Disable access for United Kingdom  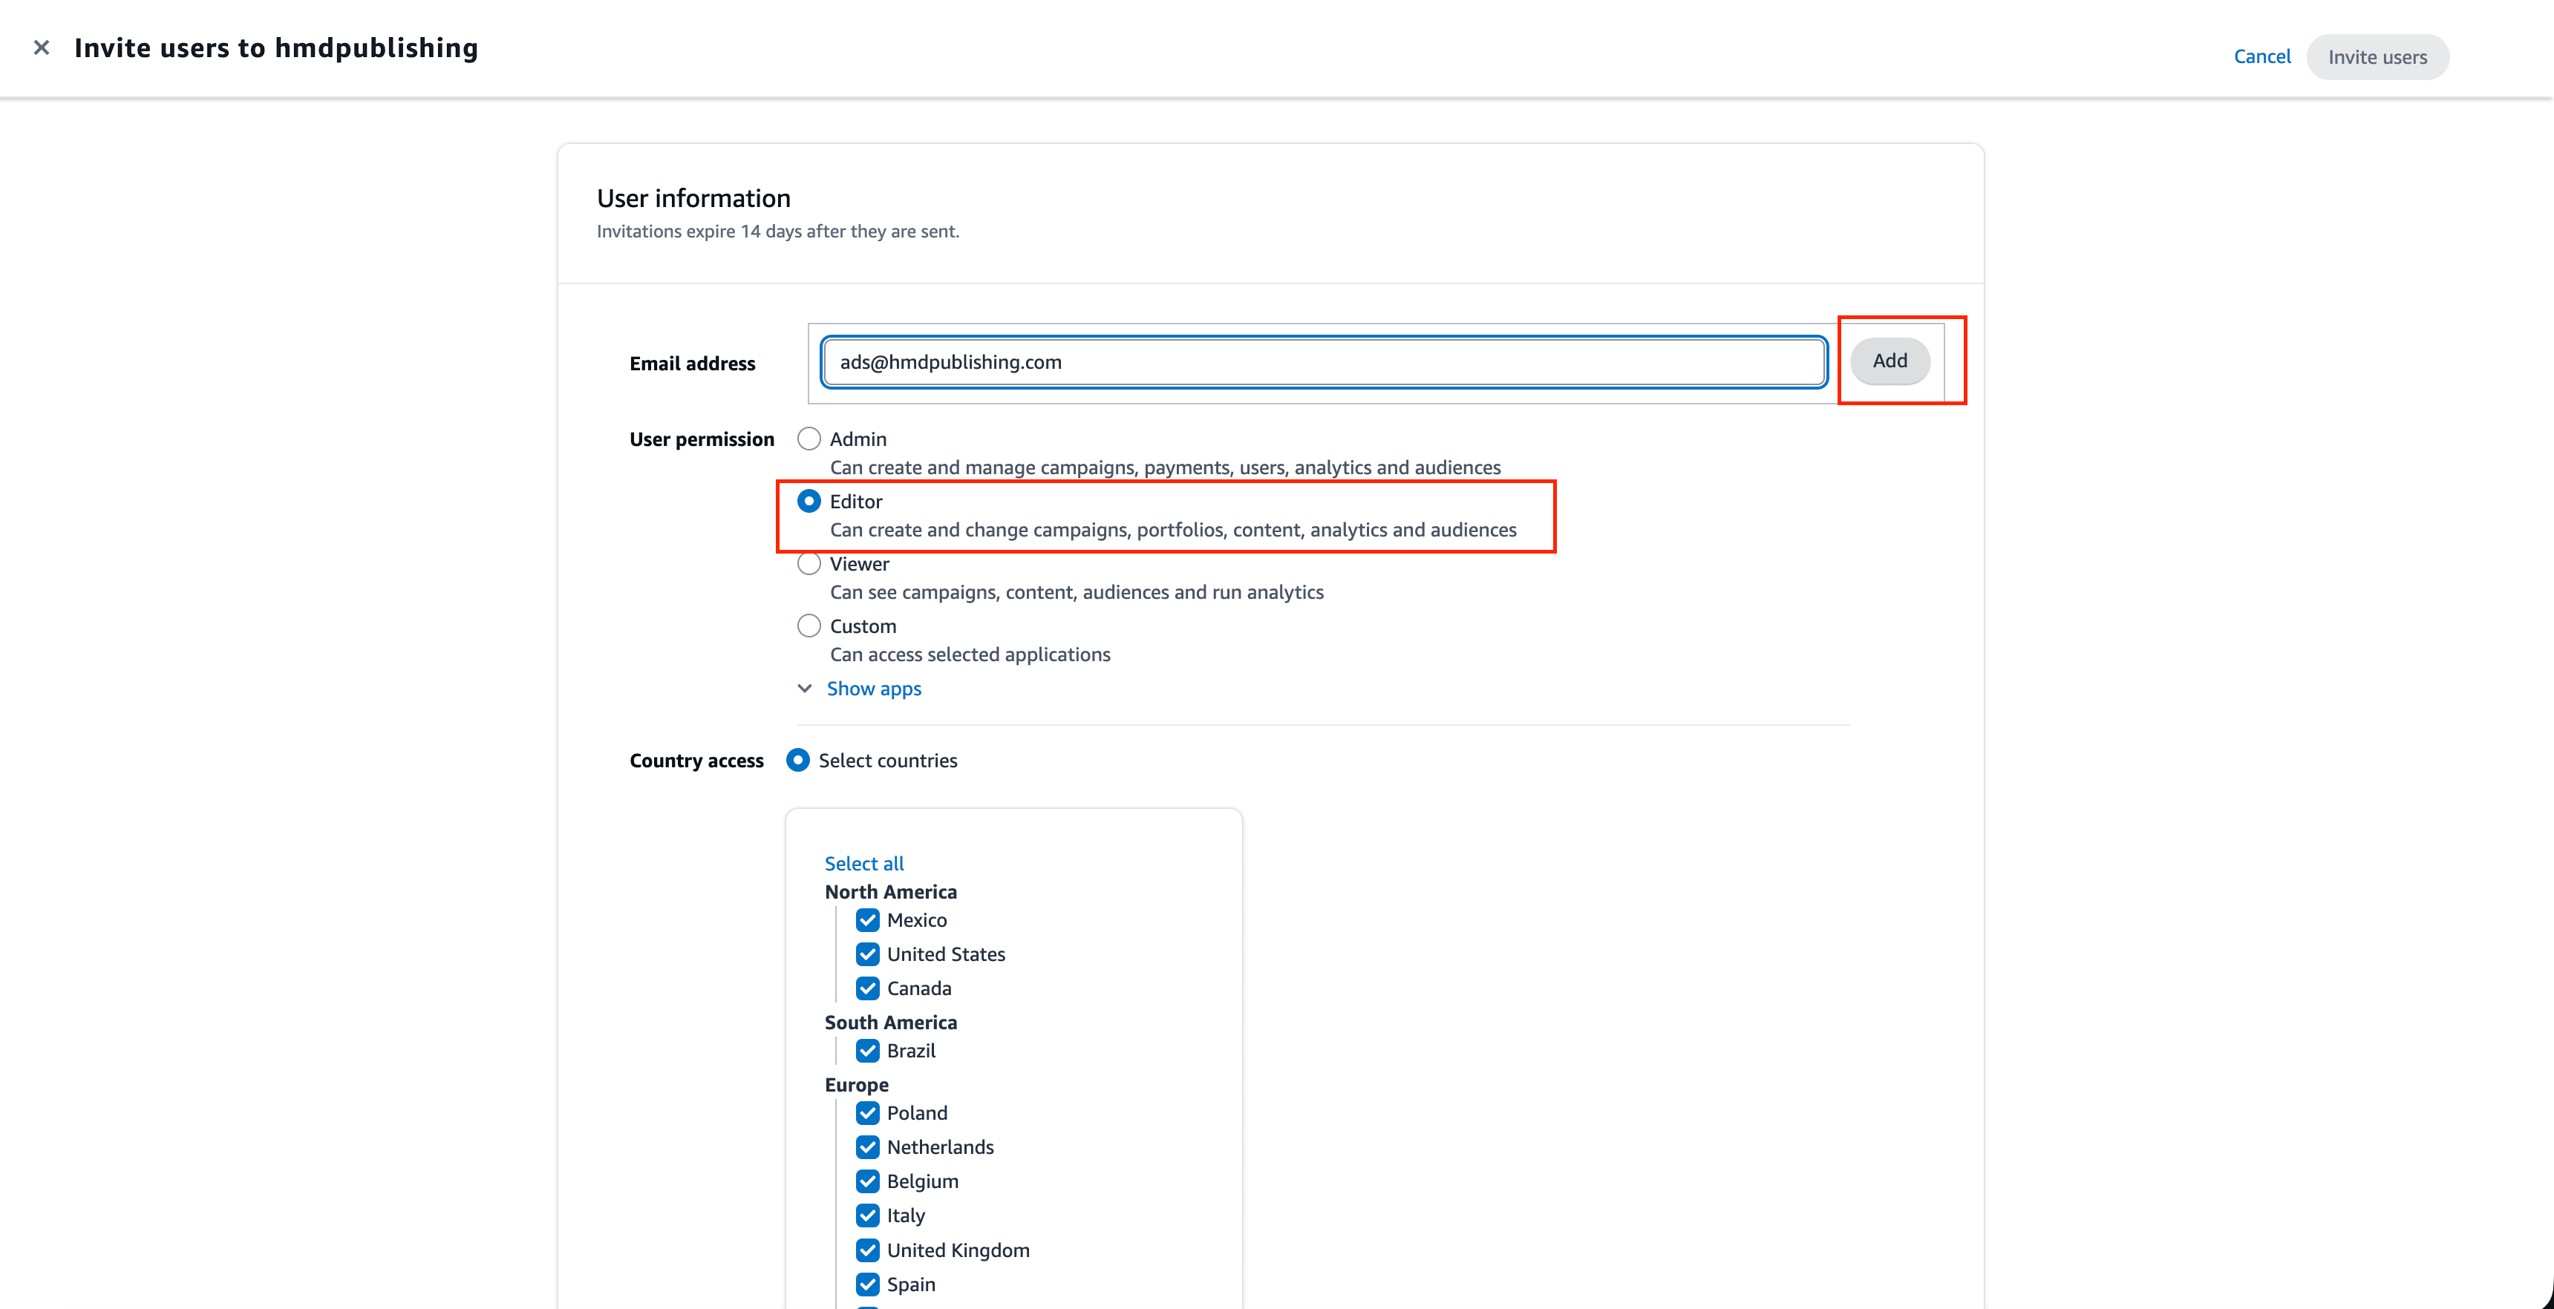[x=867, y=1250]
